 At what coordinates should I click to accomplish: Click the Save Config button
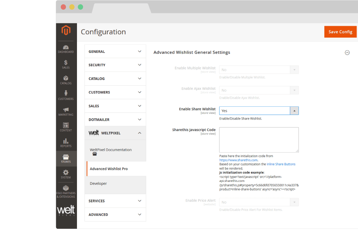(x=340, y=32)
